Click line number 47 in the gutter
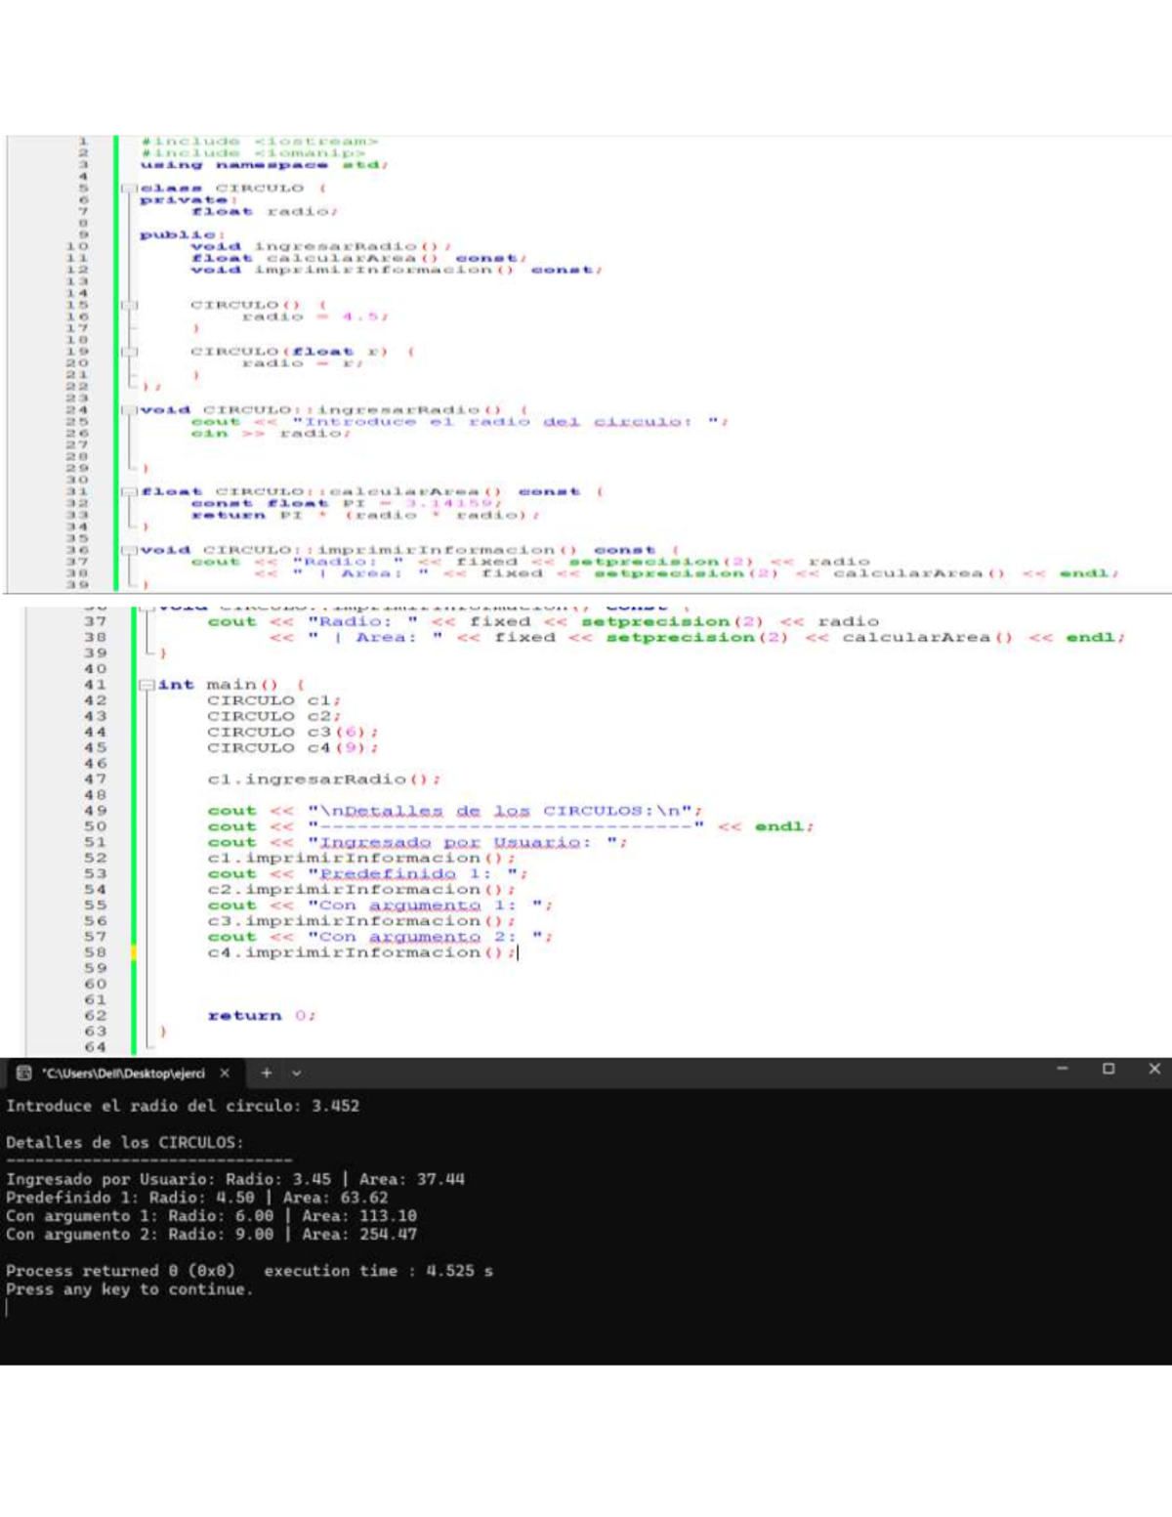1172x1517 pixels. coord(95,780)
